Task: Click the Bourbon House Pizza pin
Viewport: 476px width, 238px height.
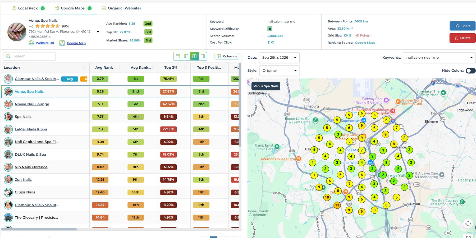Action: click(299, 159)
